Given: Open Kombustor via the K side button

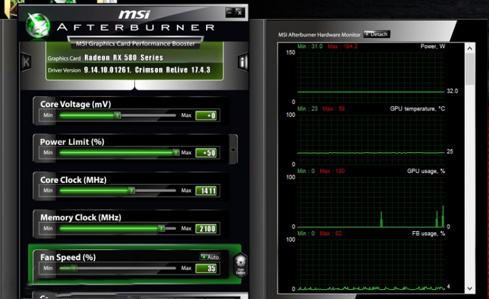Looking at the screenshot, I should point(26,62).
